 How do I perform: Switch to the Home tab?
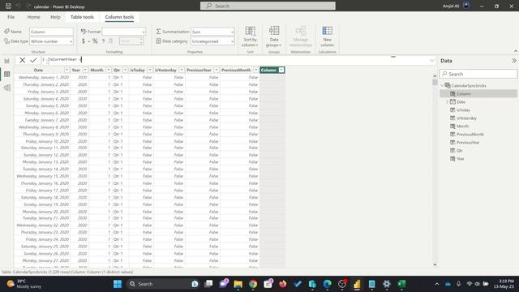point(33,17)
